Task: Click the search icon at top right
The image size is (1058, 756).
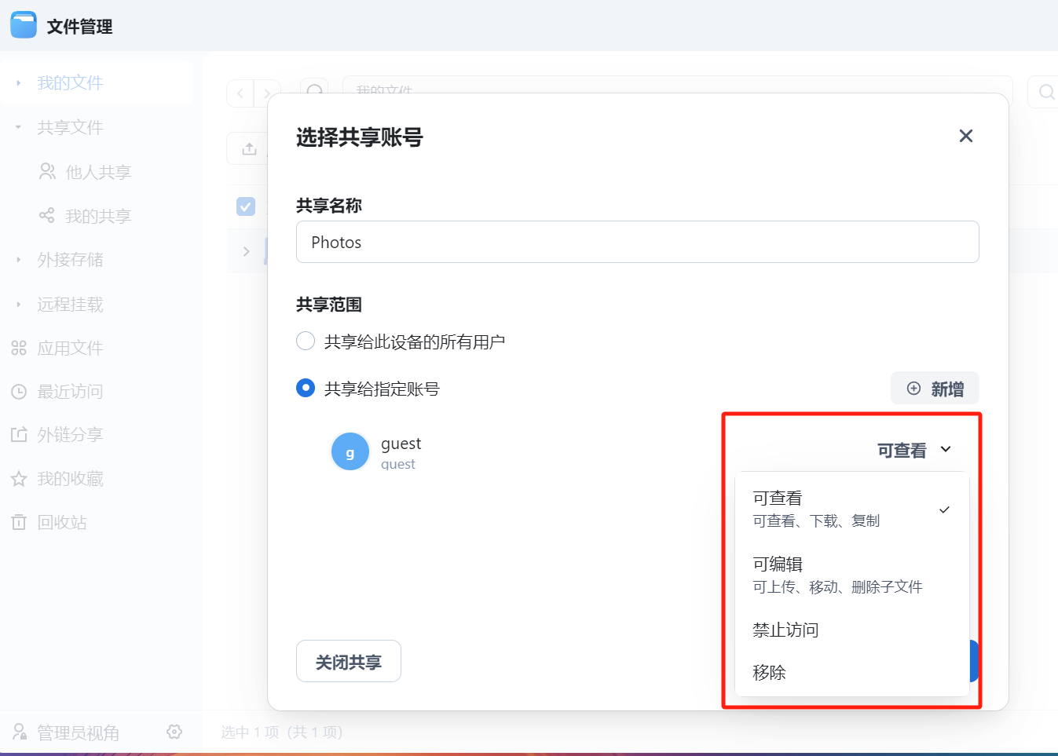Action: tap(1046, 92)
